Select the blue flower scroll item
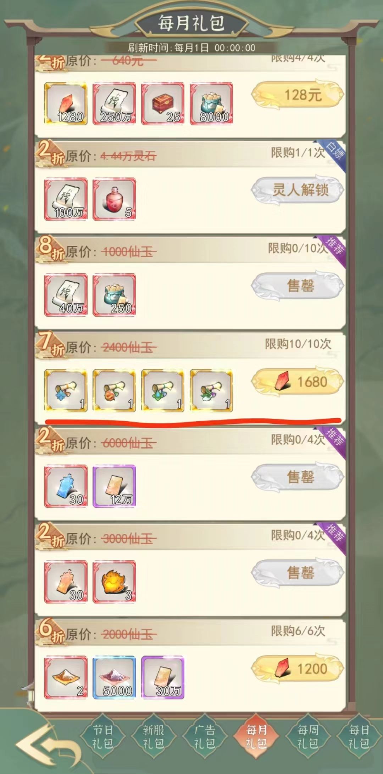383x774 pixels. (66, 390)
